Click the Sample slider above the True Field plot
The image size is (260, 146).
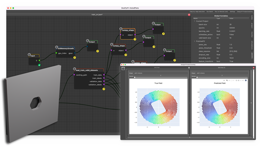(161, 77)
